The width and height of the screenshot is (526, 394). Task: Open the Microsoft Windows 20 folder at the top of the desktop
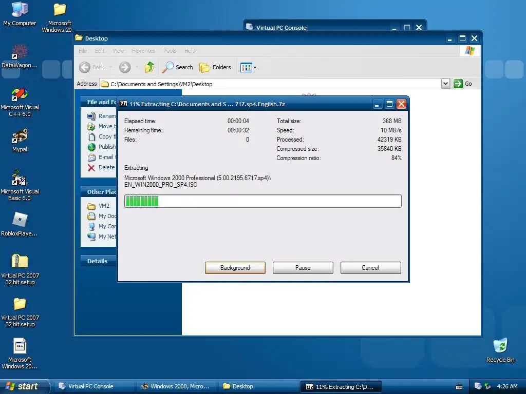(x=60, y=17)
